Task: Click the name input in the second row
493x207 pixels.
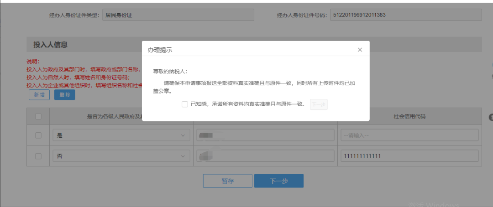Action: [x=265, y=156]
